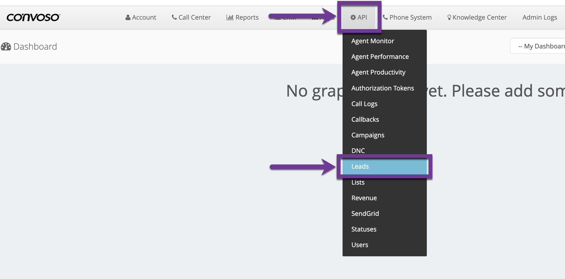This screenshot has width=565, height=279.
Task: Open the My Dashboard dropdown
Action: tap(539, 46)
